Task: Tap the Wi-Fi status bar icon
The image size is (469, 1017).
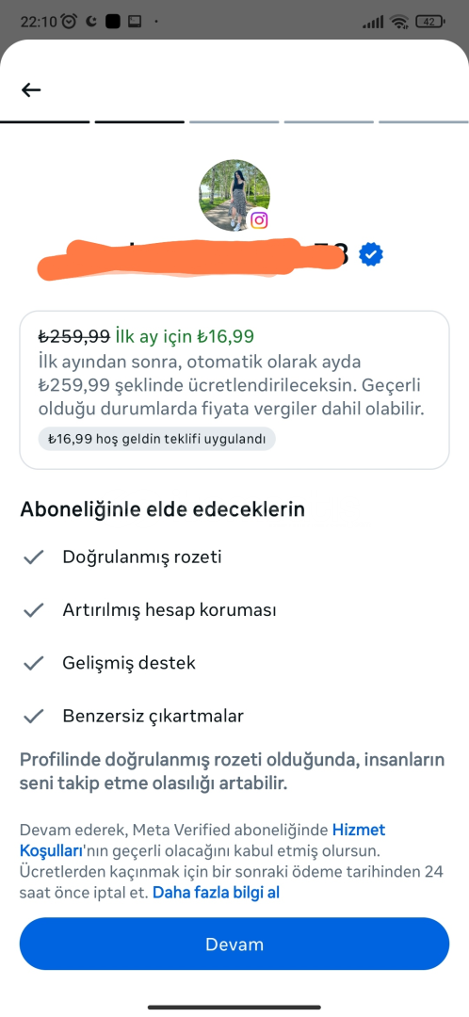Action: point(399,22)
